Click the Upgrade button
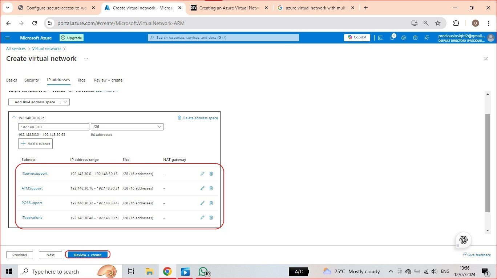Screen dimensions: 497x279 [72, 38]
